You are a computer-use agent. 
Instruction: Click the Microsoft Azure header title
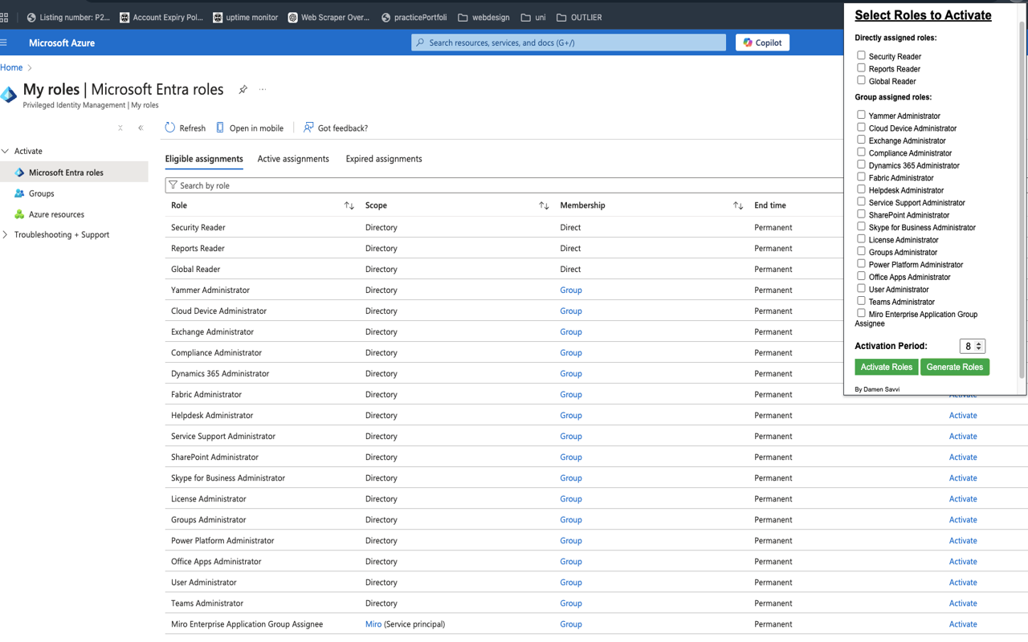click(62, 43)
